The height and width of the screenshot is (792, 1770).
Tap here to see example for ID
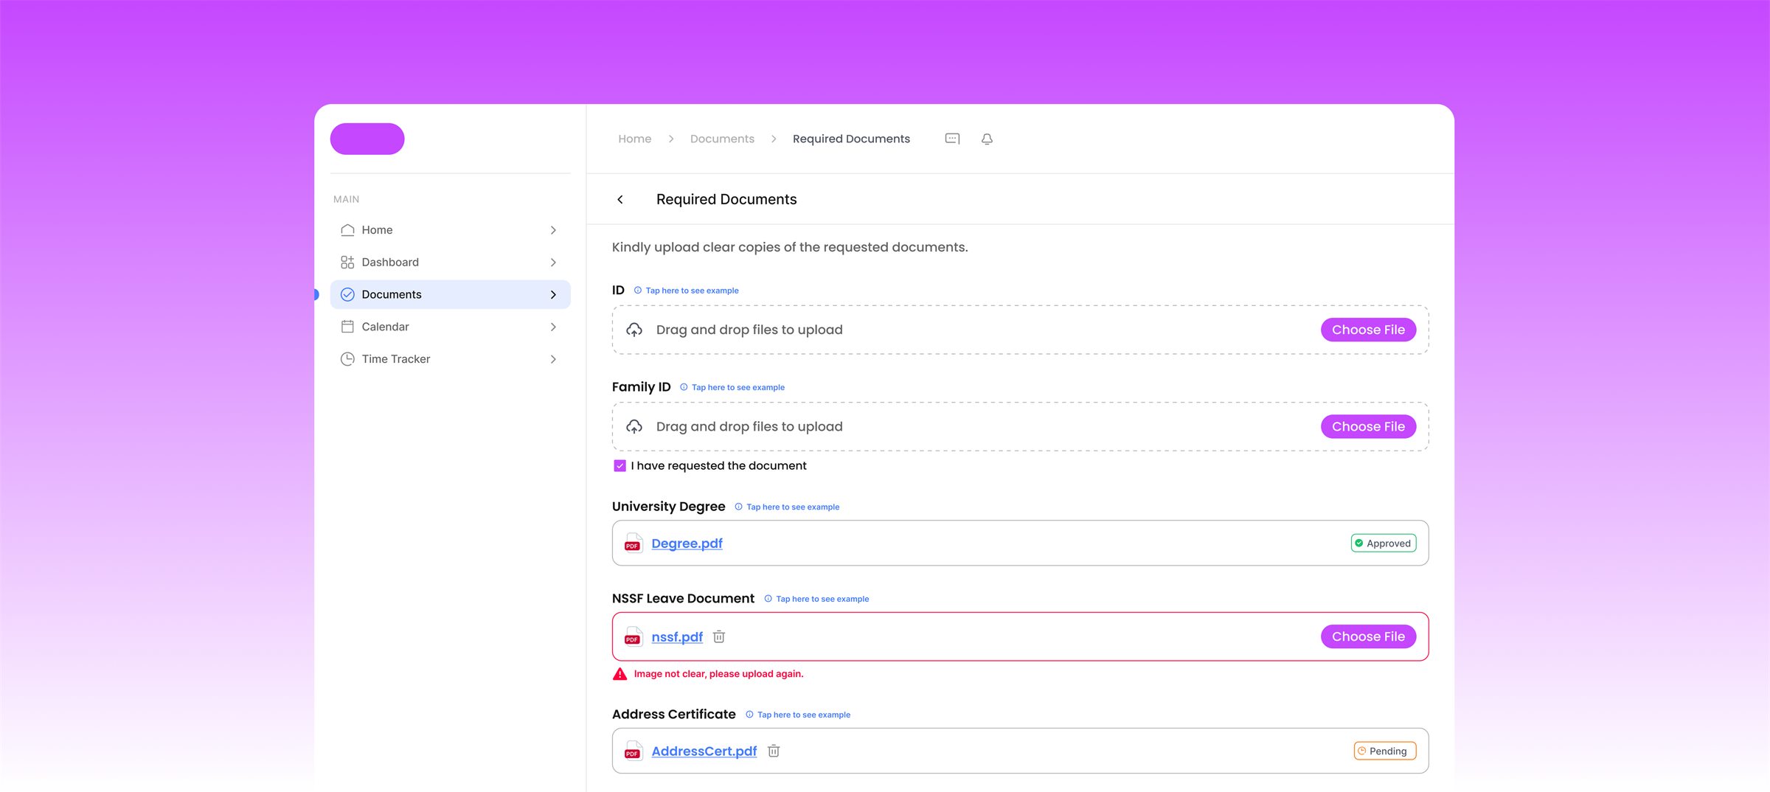687,291
